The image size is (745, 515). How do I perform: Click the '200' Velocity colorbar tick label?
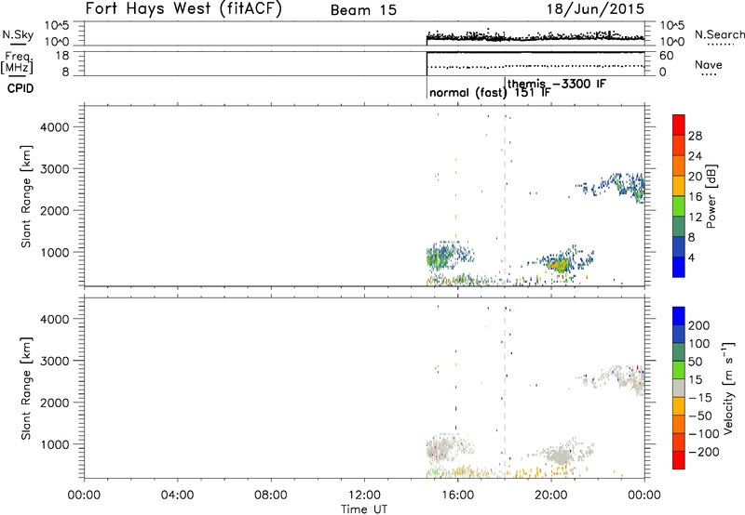699,325
